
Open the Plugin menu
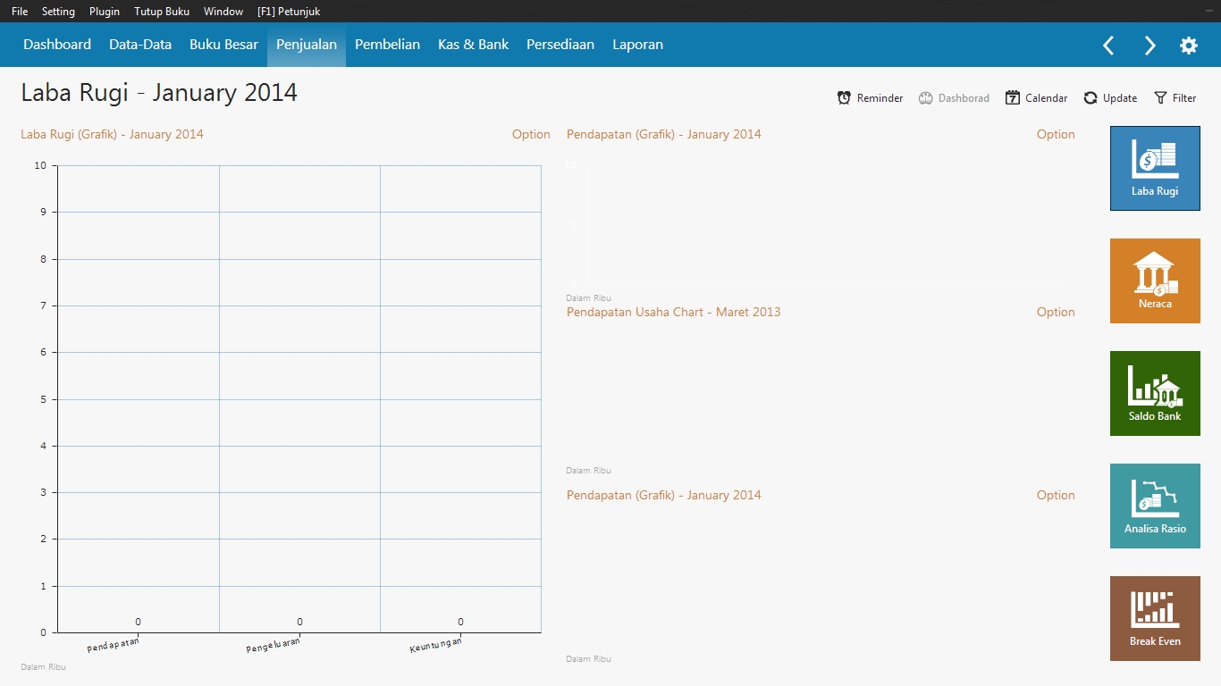tap(105, 12)
